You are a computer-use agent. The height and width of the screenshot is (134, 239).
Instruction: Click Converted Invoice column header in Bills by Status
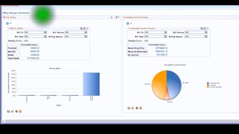point(30,45)
